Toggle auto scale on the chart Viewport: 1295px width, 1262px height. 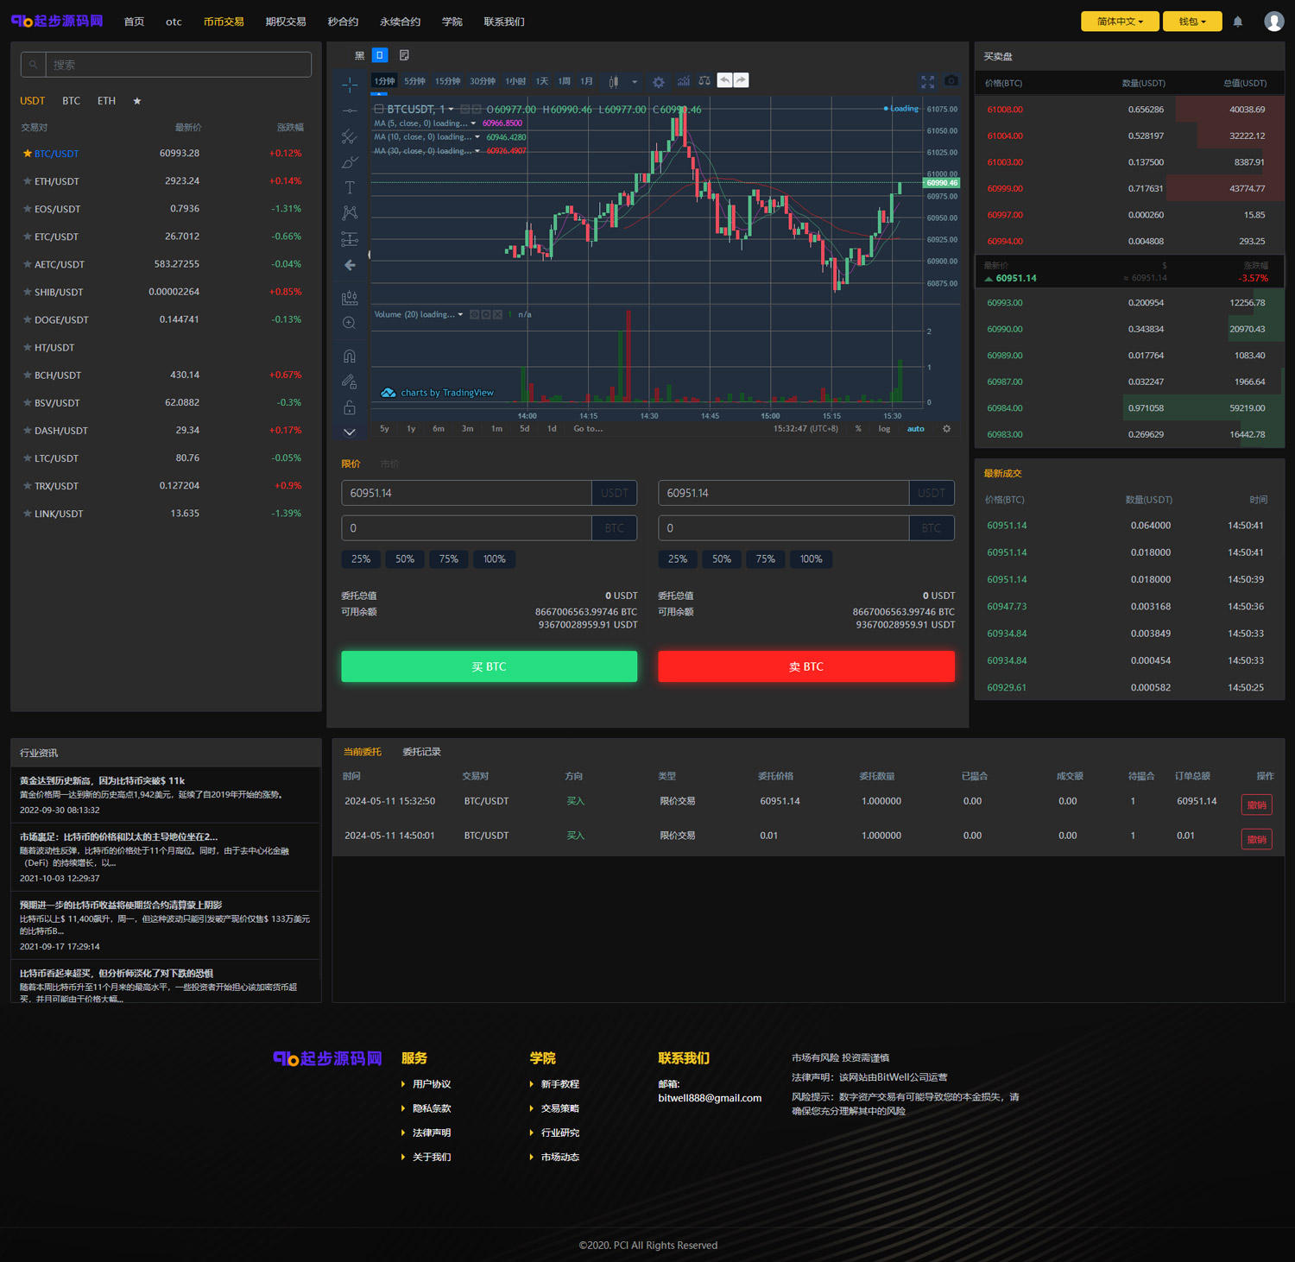(915, 429)
